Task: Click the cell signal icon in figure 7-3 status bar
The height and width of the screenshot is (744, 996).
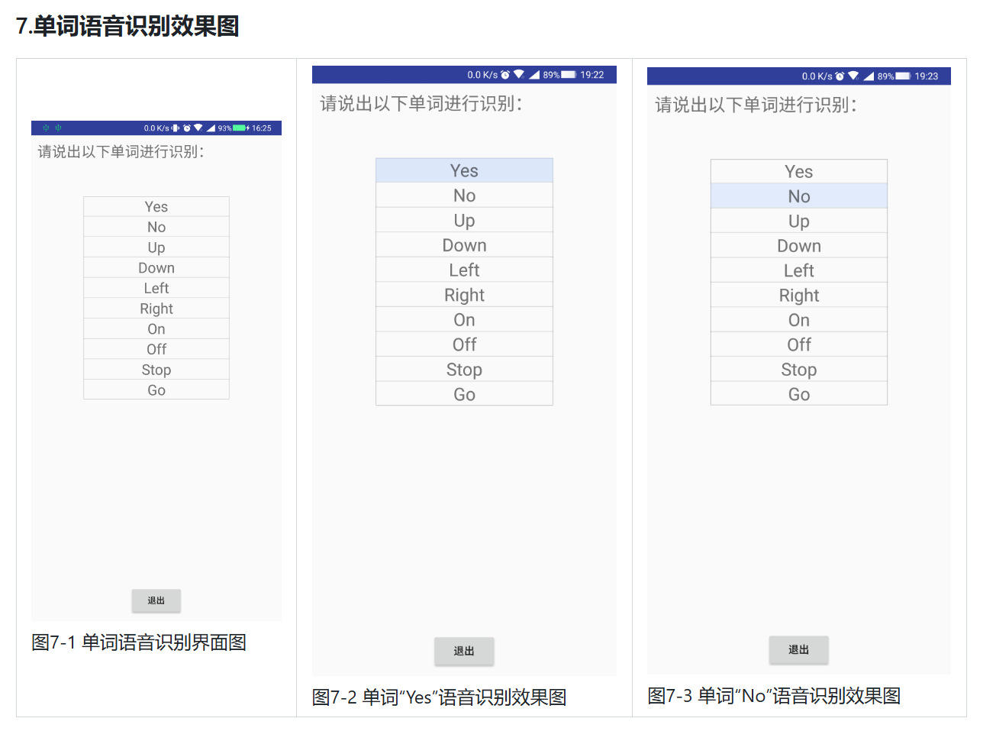Action: pyautogui.click(x=869, y=76)
